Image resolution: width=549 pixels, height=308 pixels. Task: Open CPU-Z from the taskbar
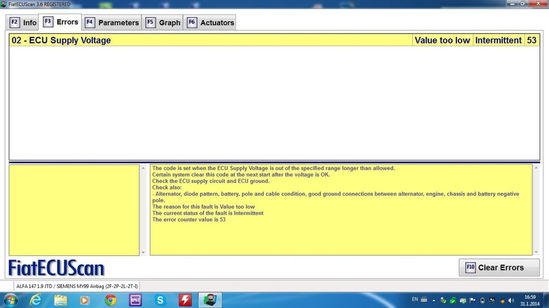pos(135,300)
